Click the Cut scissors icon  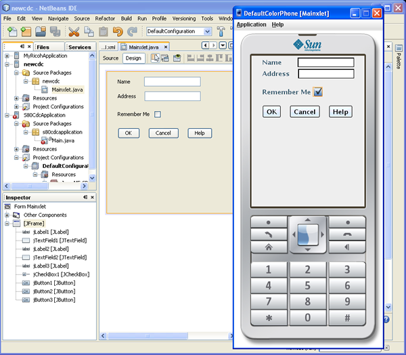[x=74, y=31]
